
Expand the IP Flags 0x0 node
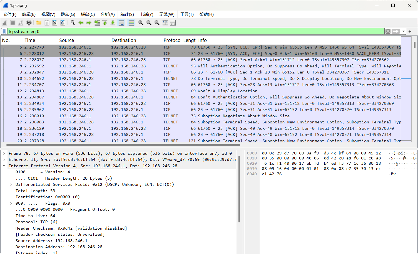pyautogui.click(x=11, y=203)
